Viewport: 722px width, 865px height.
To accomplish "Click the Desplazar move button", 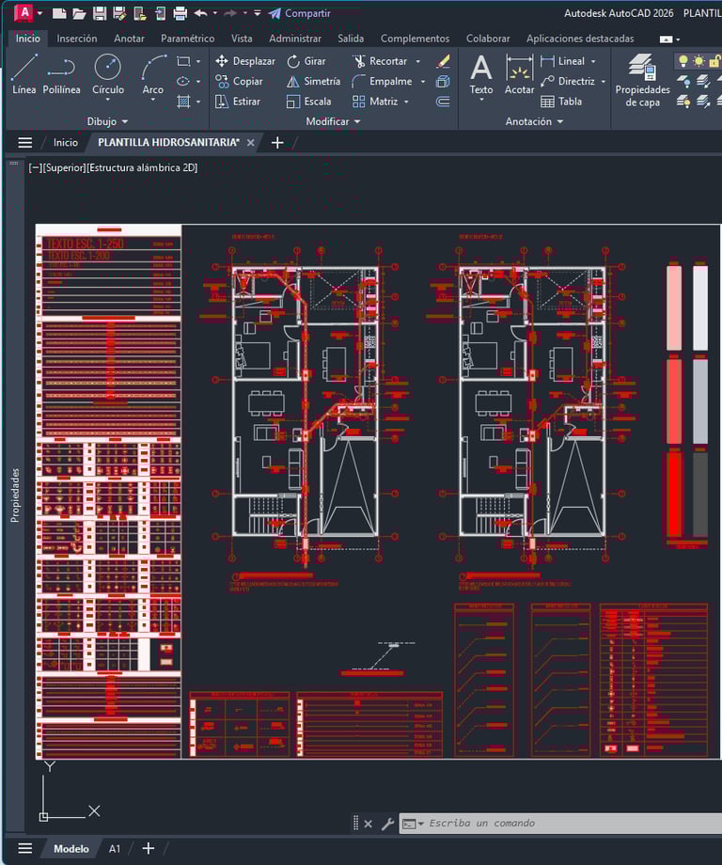I will tap(245, 61).
